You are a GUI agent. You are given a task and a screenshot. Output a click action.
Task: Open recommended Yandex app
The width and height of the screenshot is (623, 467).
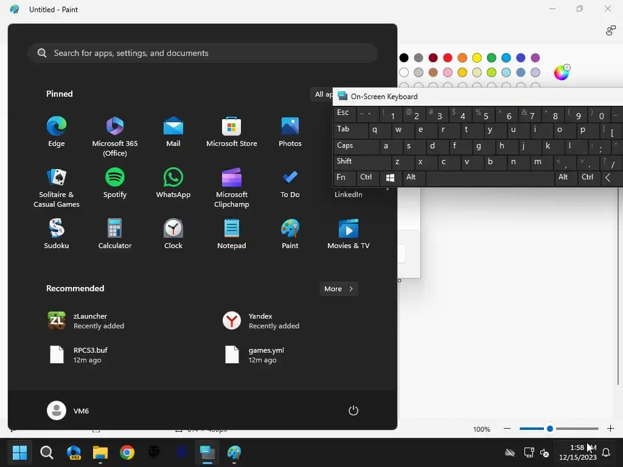260,321
